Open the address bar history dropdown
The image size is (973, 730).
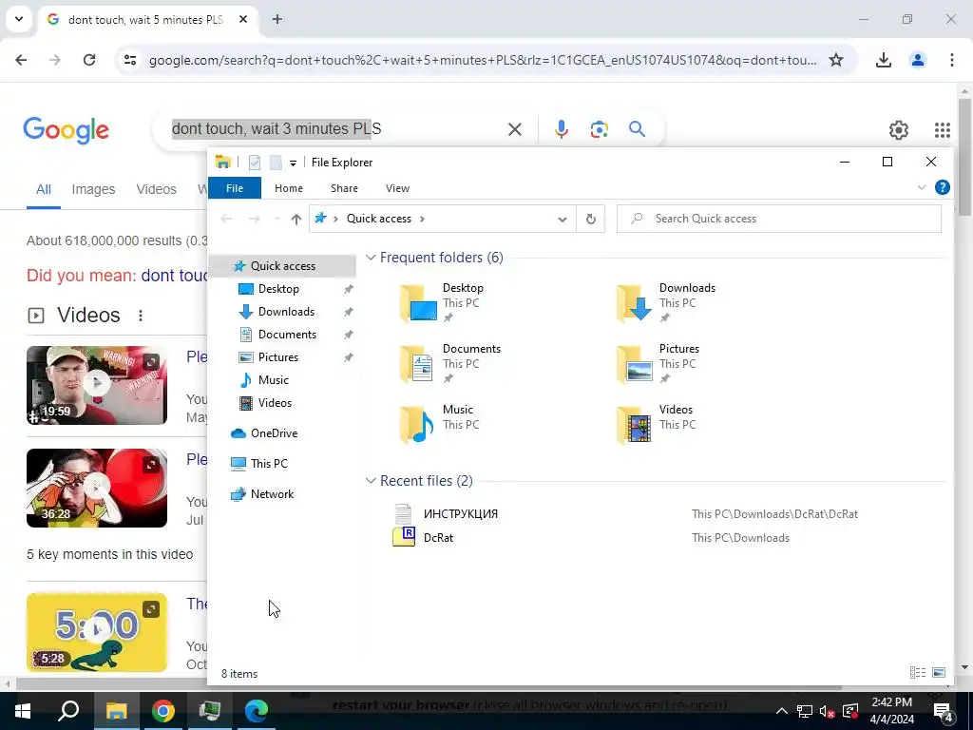pos(563,220)
